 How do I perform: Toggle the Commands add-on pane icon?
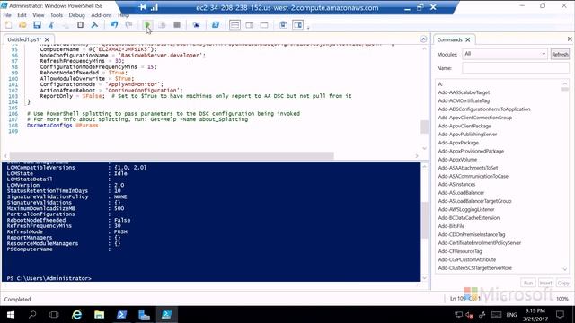pyautogui.click(x=297, y=25)
